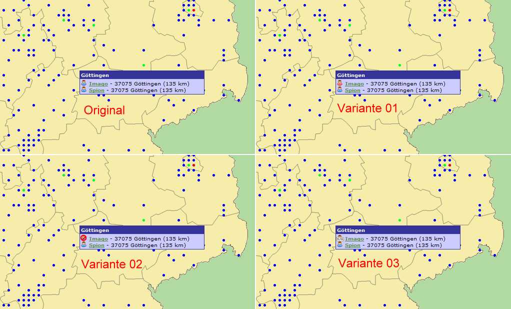Click Imago user icon in Original panel
The image size is (511, 309).
pos(83,83)
